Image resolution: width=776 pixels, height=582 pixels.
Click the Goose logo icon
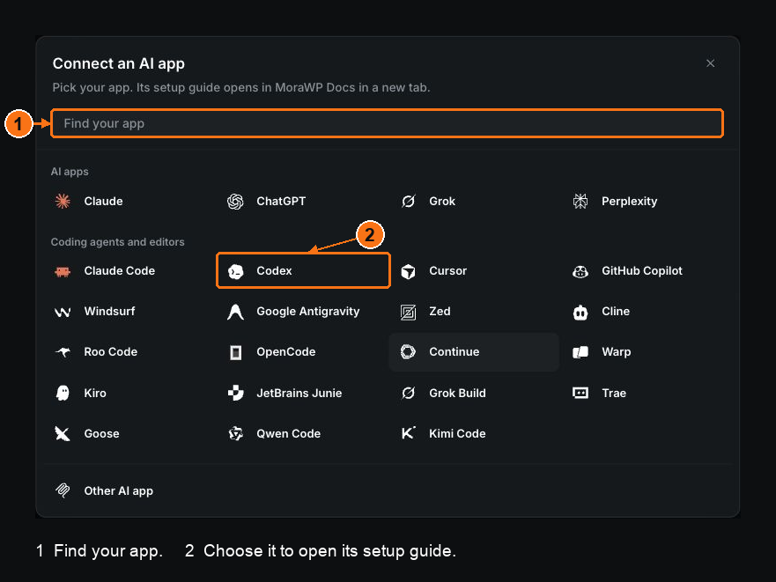63,433
